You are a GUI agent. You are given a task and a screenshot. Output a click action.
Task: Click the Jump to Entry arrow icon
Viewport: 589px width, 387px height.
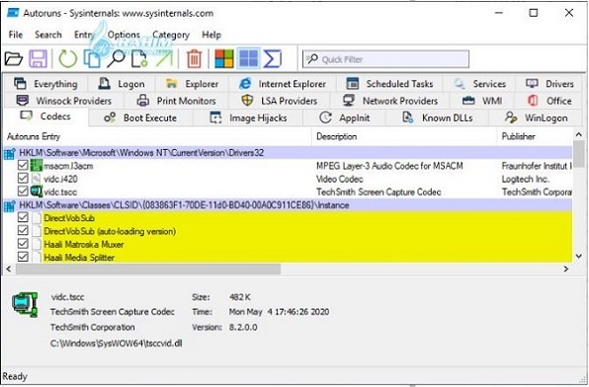pos(164,59)
